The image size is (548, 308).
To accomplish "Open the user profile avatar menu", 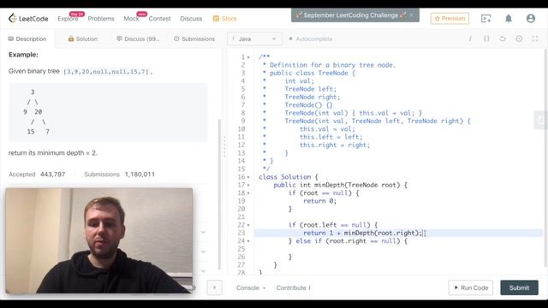I will (x=531, y=19).
